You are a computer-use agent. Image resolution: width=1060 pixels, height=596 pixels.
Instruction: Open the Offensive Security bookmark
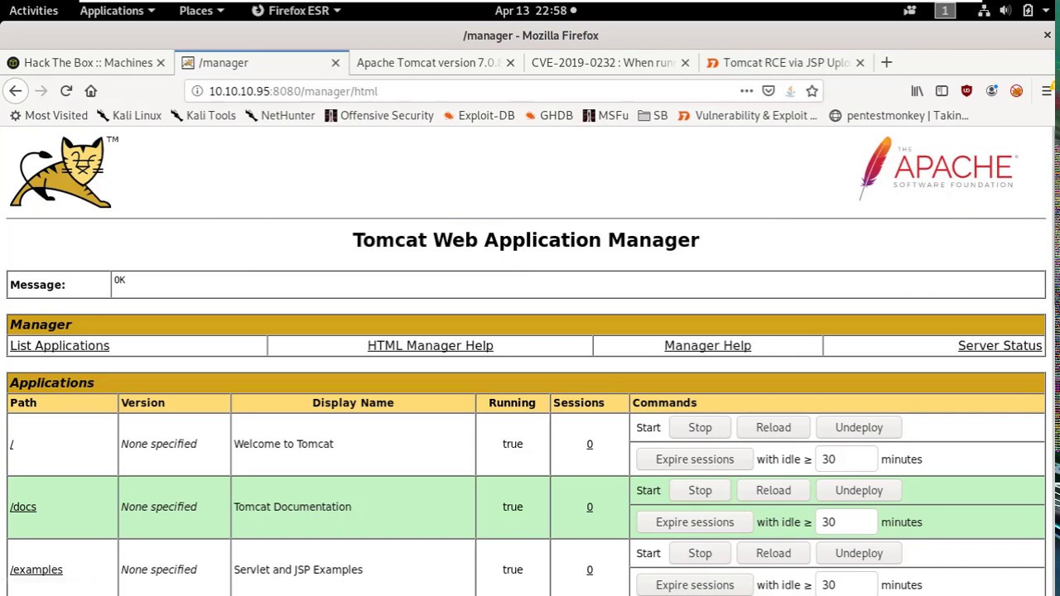pos(379,116)
